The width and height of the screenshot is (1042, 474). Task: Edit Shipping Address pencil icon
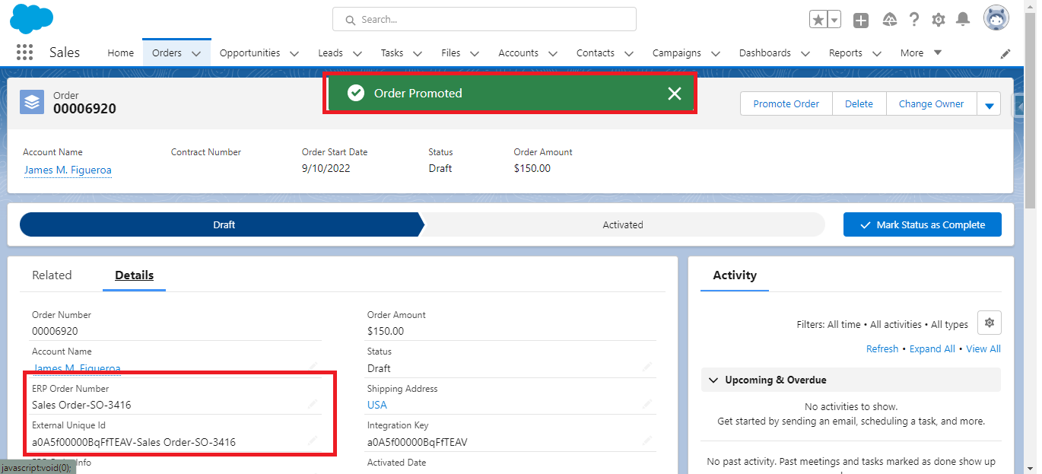point(647,405)
